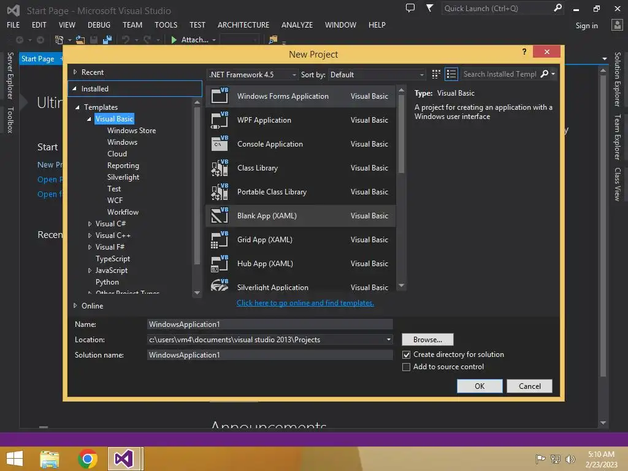Open the DEBUG menu
628x471 pixels.
pyautogui.click(x=99, y=25)
